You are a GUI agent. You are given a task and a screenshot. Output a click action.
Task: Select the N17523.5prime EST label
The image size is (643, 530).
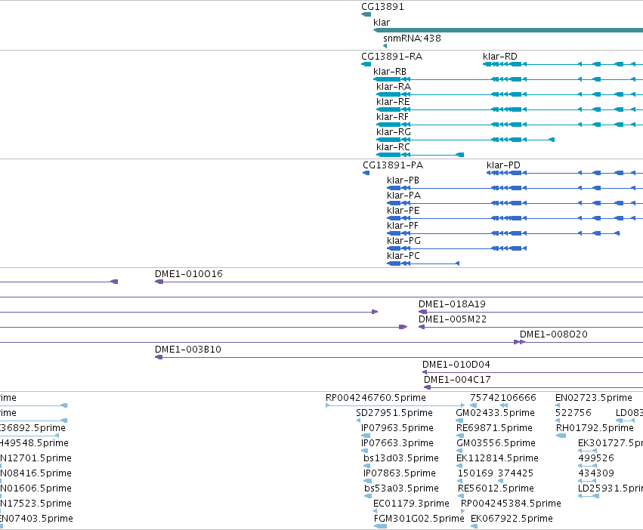coord(36,504)
